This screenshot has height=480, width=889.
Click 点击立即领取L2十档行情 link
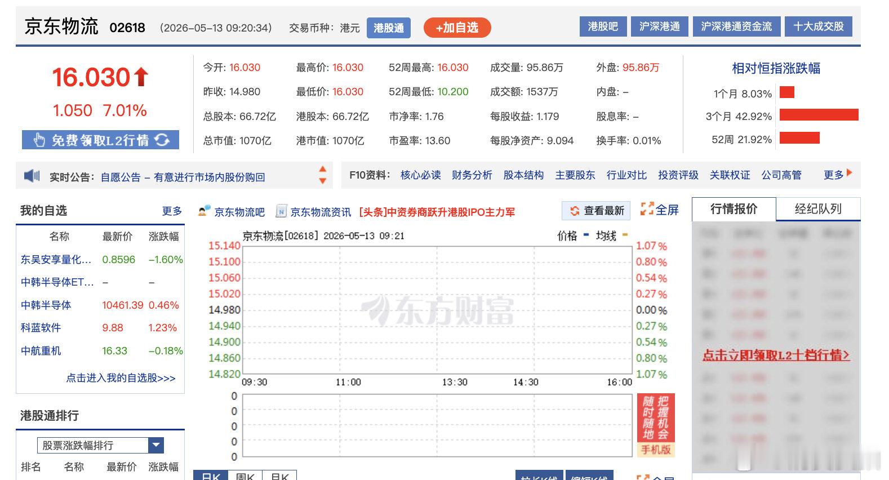click(776, 355)
